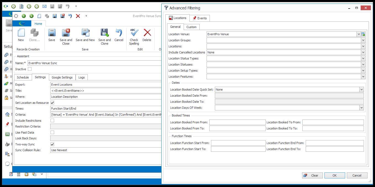Open the Location Features dropdown
Image resolution: width=375 pixels, height=187 pixels.
[x=363, y=77]
